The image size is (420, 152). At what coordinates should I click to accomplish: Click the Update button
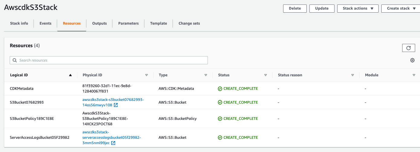pos(322,8)
